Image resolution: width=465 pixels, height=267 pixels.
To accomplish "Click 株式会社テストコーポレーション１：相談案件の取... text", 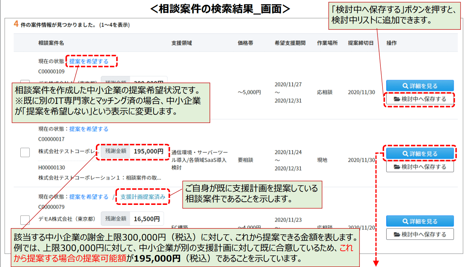I will pos(100,178).
